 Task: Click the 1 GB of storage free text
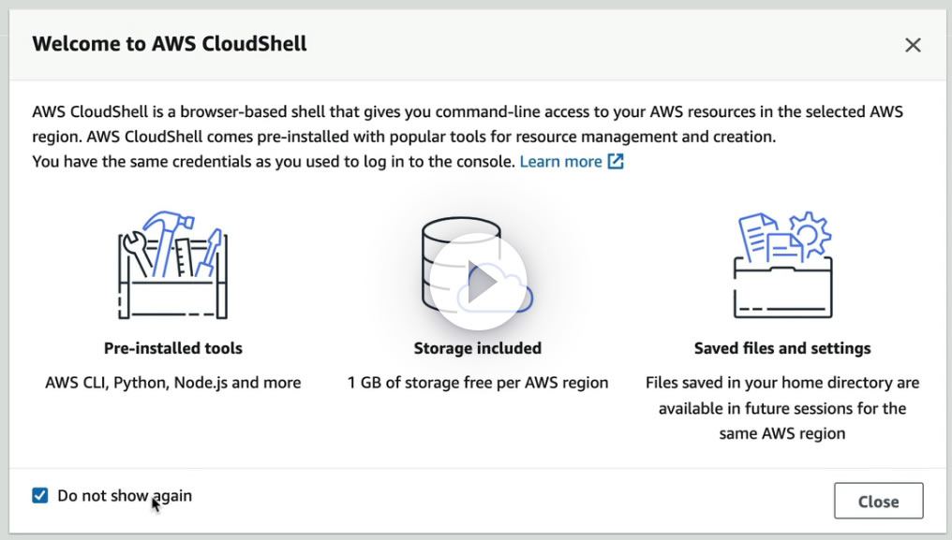point(478,382)
